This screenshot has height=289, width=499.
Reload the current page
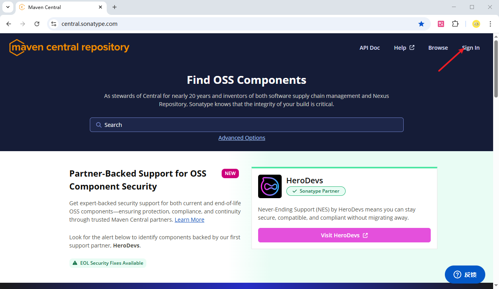(x=37, y=24)
